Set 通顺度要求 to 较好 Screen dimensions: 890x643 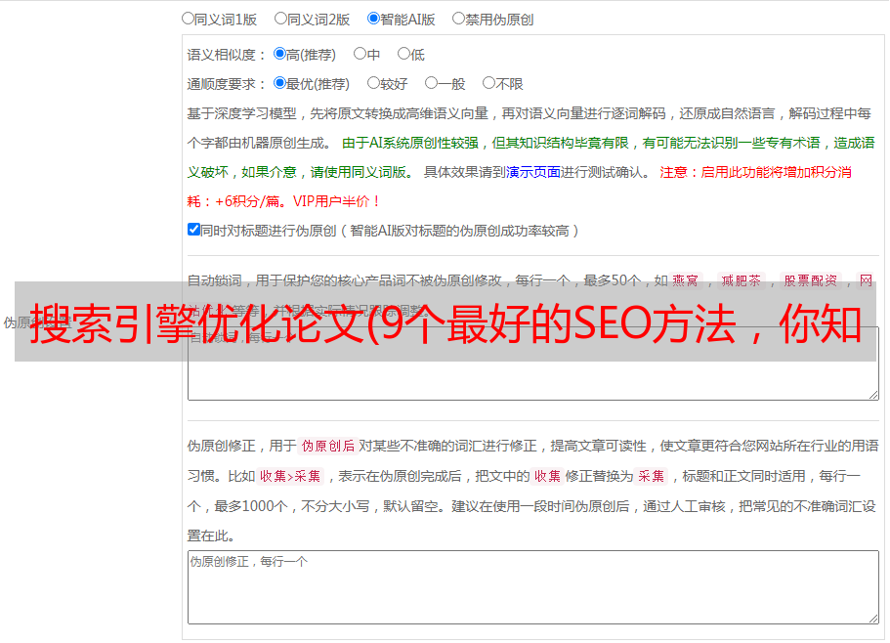click(x=373, y=83)
